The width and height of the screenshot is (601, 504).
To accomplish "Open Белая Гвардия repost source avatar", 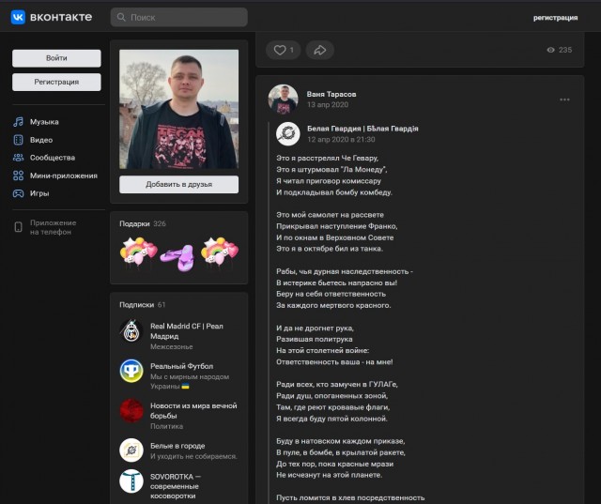I will 289,133.
